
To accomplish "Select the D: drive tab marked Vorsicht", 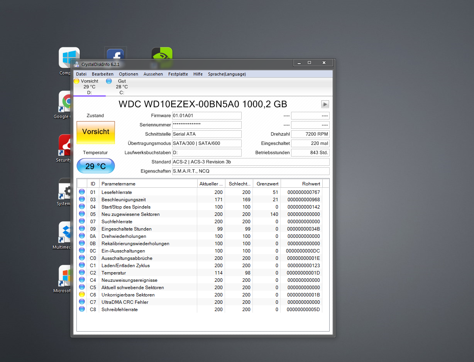I will (89, 87).
